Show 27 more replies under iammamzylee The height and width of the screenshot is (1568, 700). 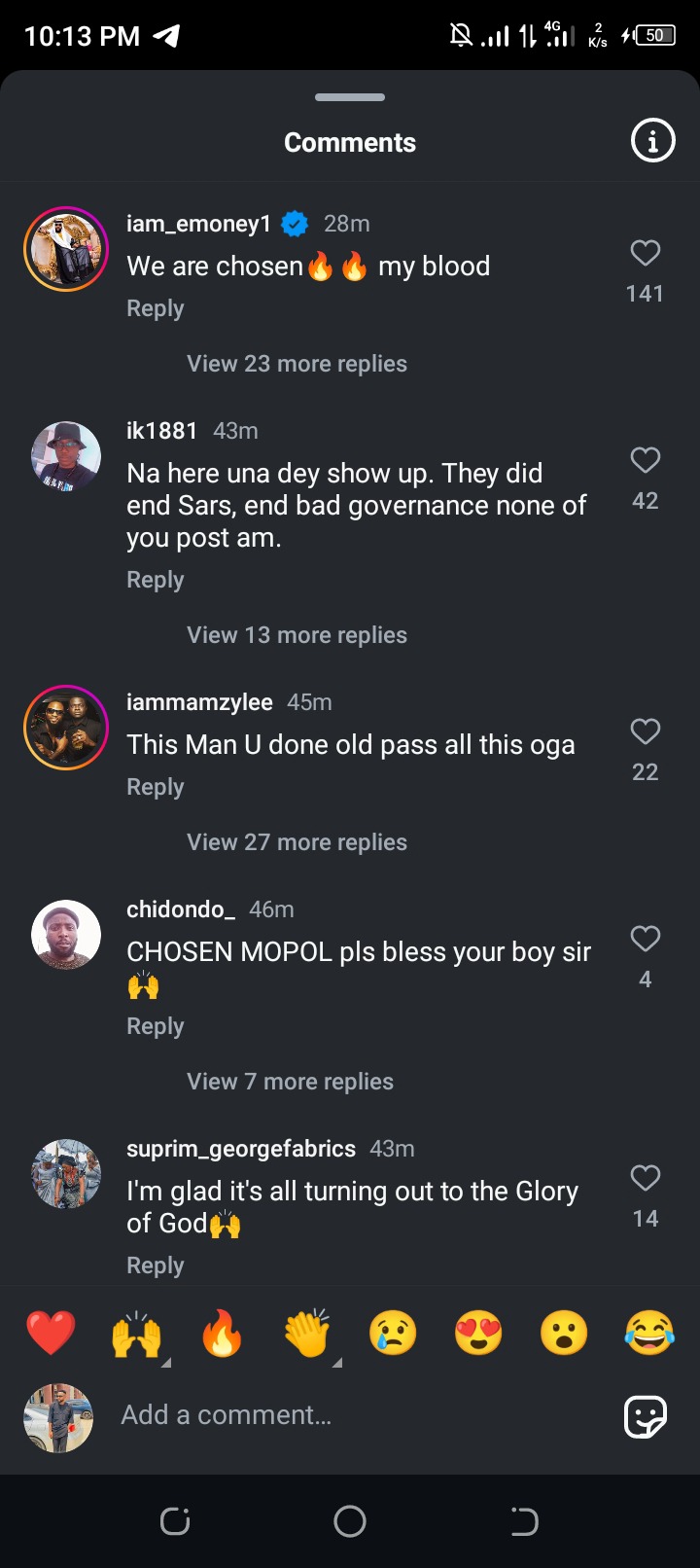tap(297, 842)
